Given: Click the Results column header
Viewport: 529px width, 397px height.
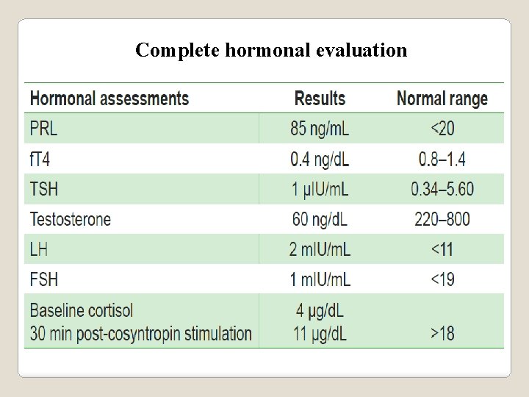Looking at the screenshot, I should 320,99.
